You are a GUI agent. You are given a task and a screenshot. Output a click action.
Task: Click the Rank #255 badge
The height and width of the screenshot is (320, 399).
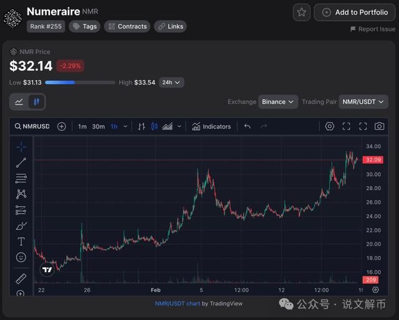pos(46,26)
